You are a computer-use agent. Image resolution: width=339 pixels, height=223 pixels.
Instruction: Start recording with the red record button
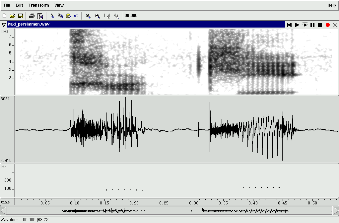tap(328, 25)
